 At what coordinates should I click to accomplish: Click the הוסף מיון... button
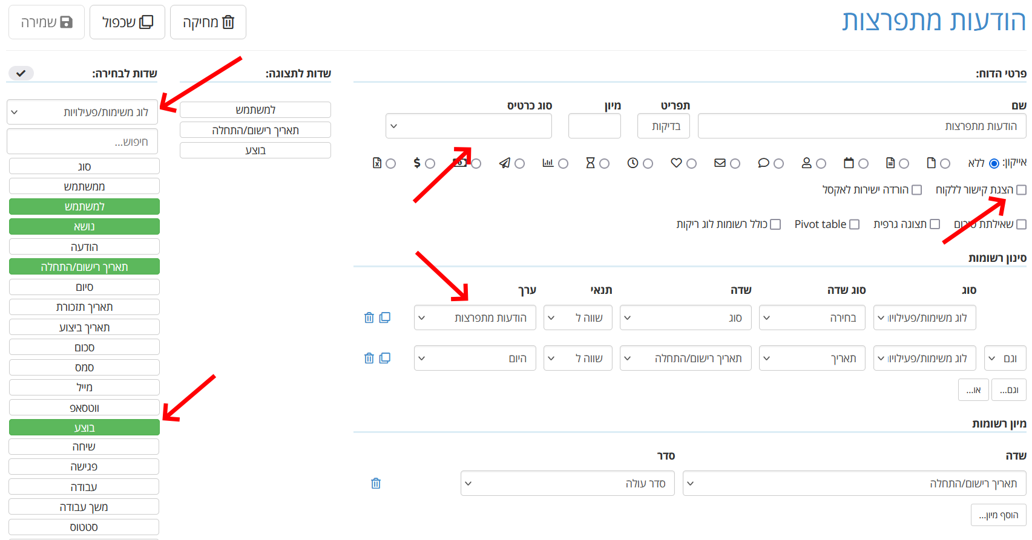click(x=999, y=515)
